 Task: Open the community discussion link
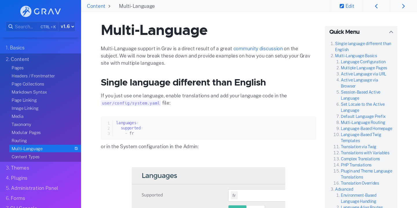[x=258, y=49]
